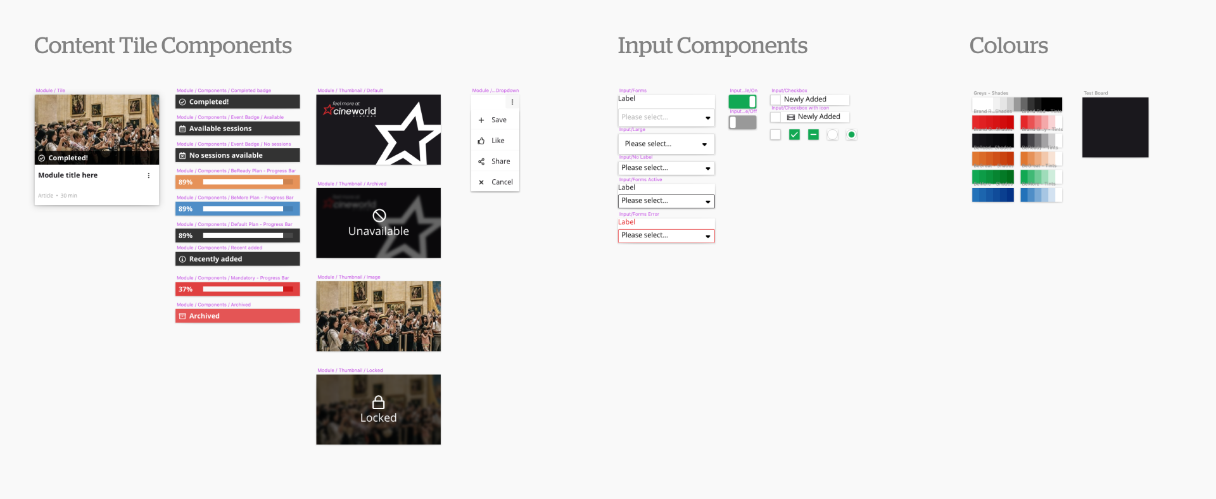Select the green filled radio button
Viewport: 1216px width, 499px height.
(x=851, y=134)
